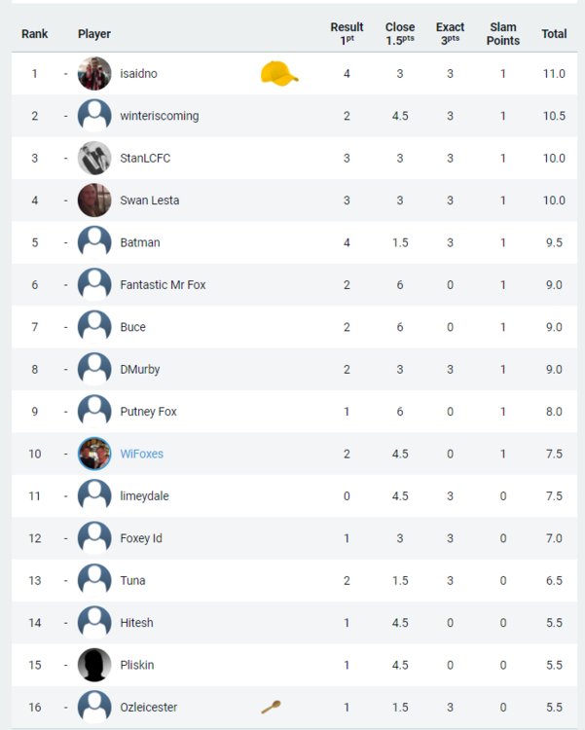Select player name Putney Fox
The height and width of the screenshot is (730, 585).
click(x=148, y=412)
